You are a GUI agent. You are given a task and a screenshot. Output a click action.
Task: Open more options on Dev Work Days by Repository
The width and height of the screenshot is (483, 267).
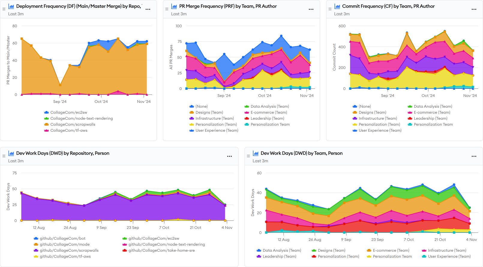coord(229,156)
